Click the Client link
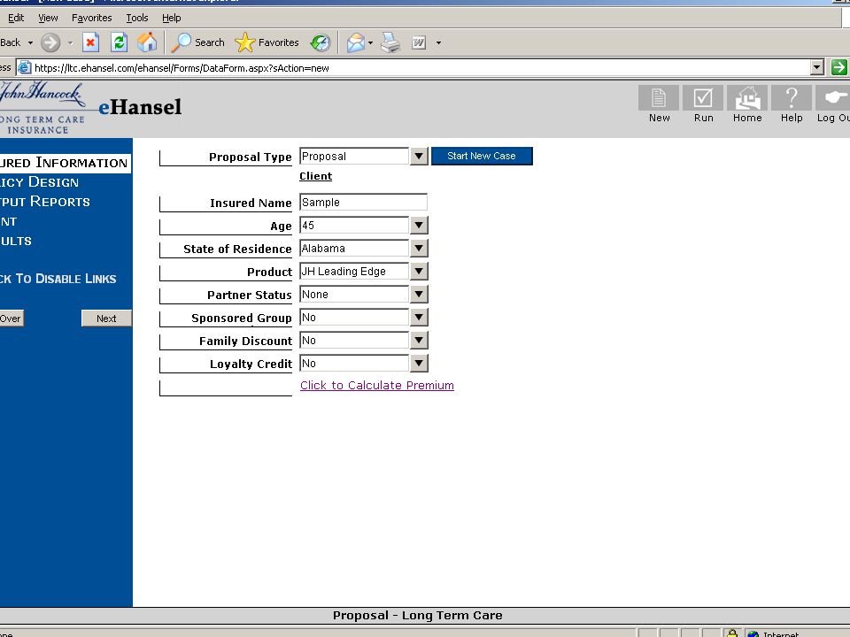Screen dimensions: 850x637 point(315,176)
